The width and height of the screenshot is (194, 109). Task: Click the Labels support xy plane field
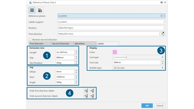(x=112, y=22)
